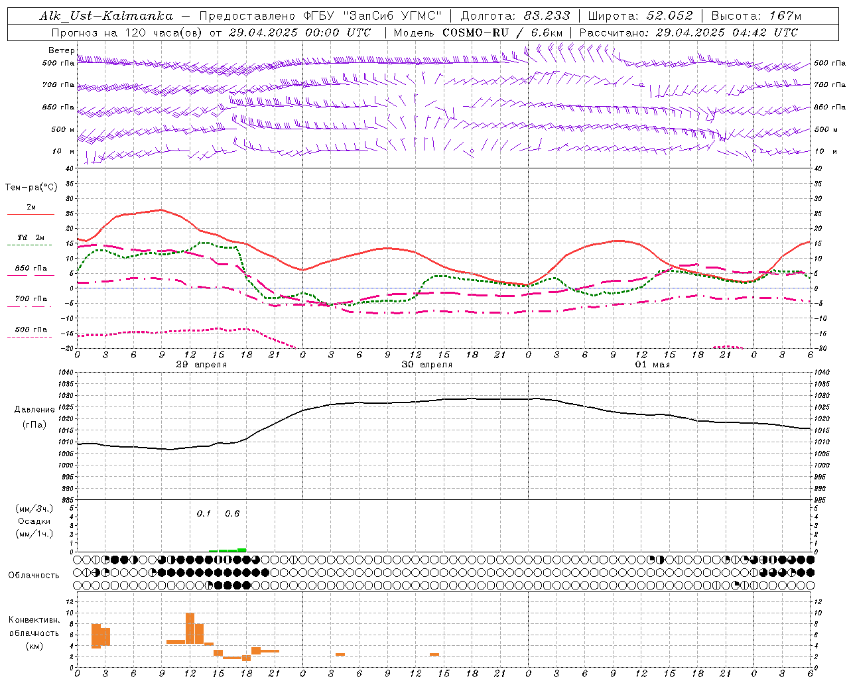Image resolution: width=849 pixels, height=679 pixels.
Task: Click the Облачность label
Action: point(34,575)
